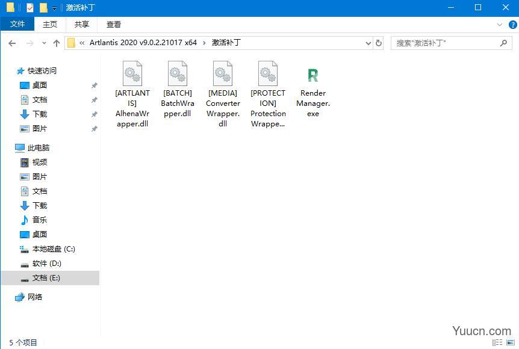Click the pin icon beside 快速访问 图片
Screen dimensions: 519x349
click(x=95, y=129)
